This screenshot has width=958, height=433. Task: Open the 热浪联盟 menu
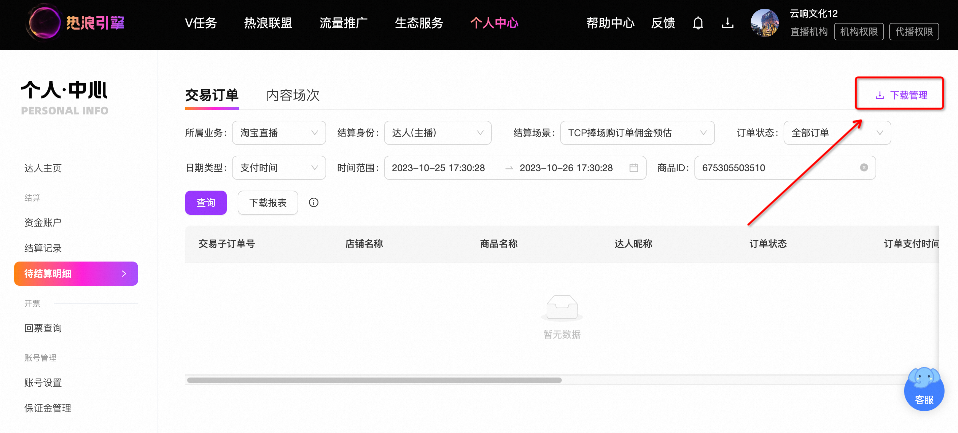click(268, 23)
